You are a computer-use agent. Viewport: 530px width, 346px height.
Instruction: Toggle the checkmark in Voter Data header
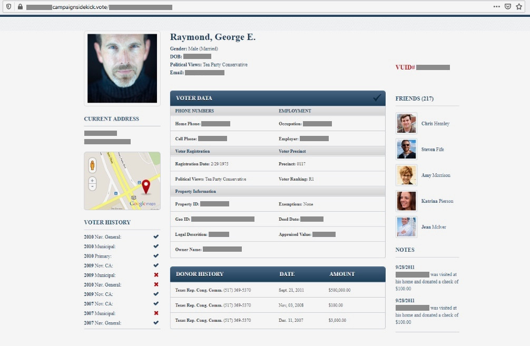point(377,98)
